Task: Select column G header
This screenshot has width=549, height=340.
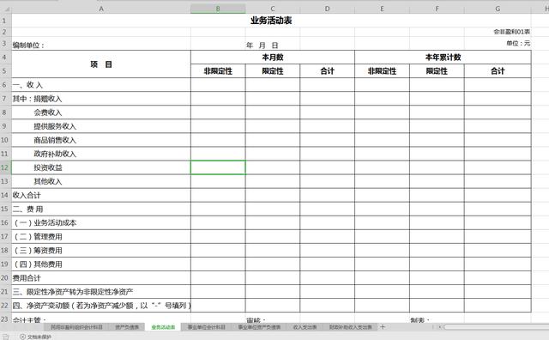Action: pos(498,9)
